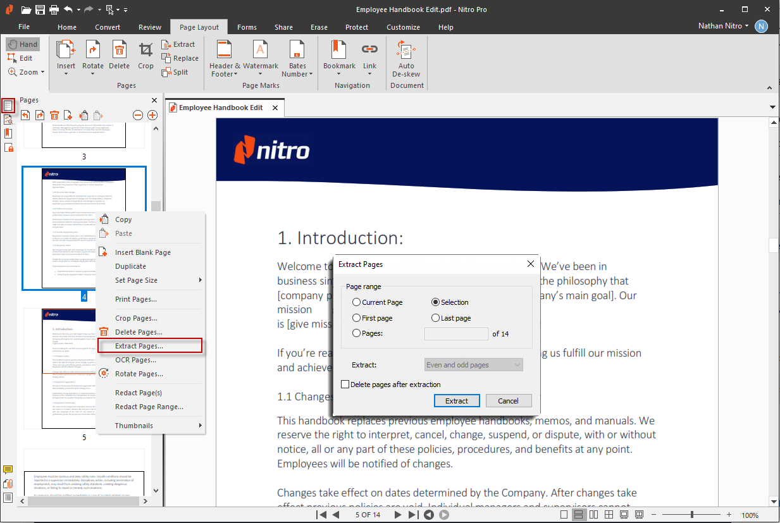780x523 pixels.
Task: Click Split pages in the ribbon
Action: [175, 72]
